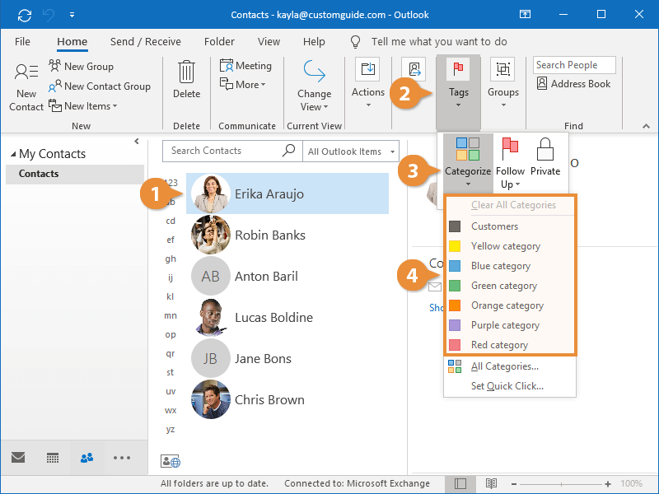
Task: Jump to the st index letter
Action: coord(171,372)
